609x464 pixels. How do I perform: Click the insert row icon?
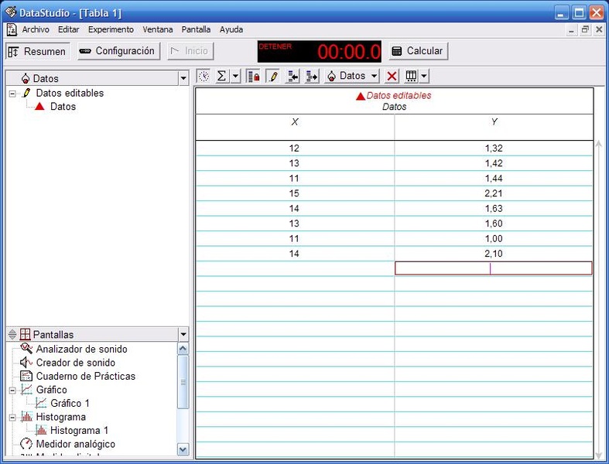click(293, 76)
